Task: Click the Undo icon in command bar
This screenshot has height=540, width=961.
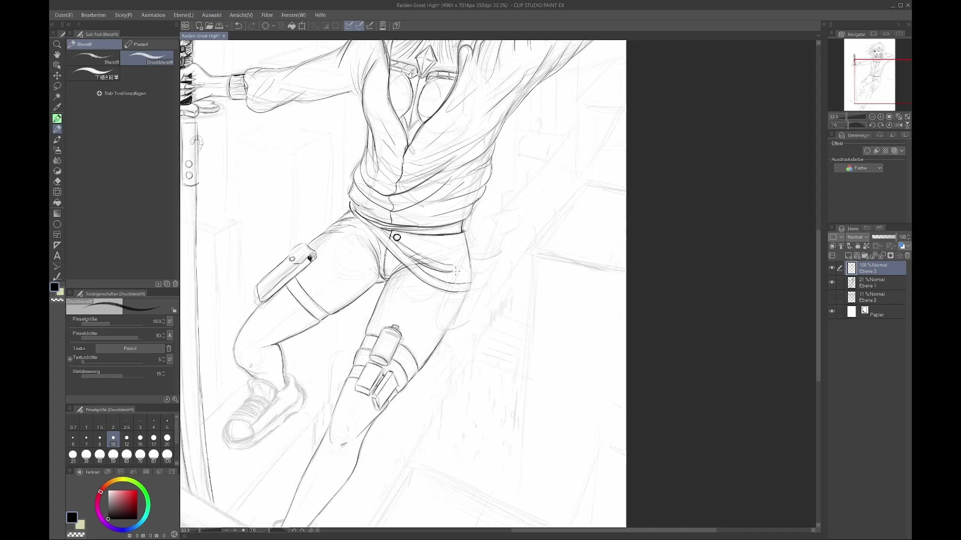Action: [x=239, y=25]
